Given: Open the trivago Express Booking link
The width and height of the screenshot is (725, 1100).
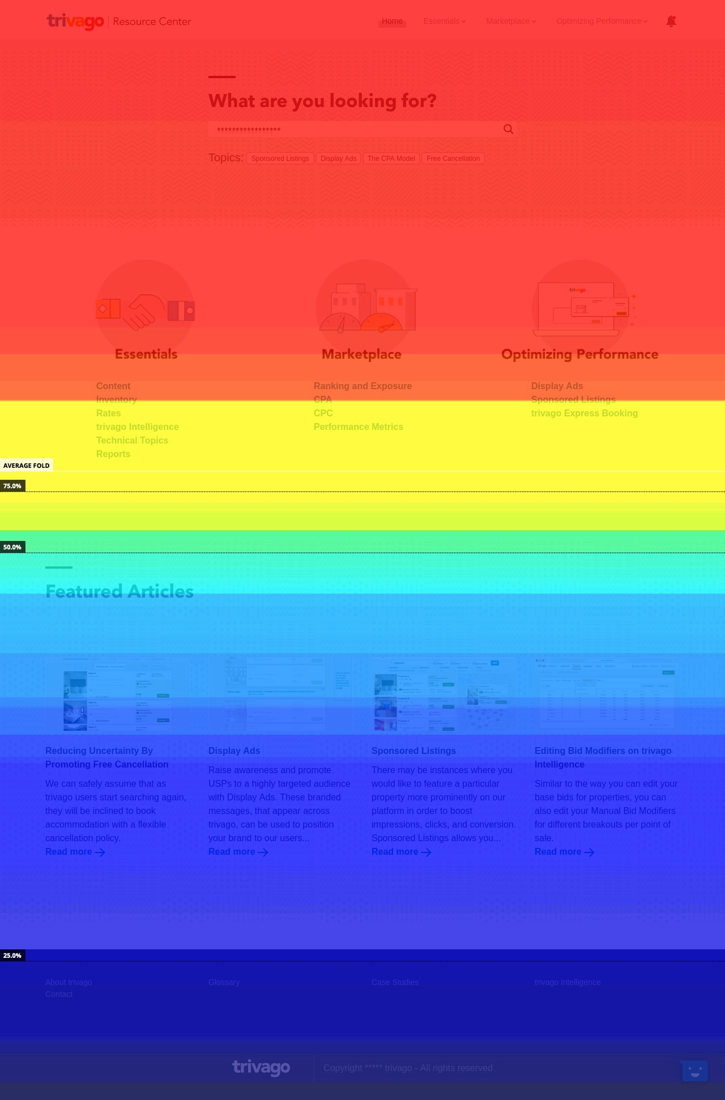Looking at the screenshot, I should coord(585,413).
